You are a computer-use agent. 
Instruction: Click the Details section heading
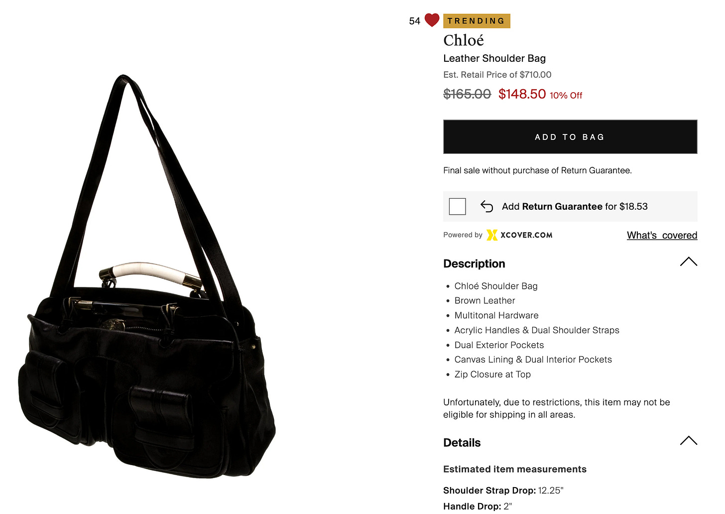pos(462,443)
